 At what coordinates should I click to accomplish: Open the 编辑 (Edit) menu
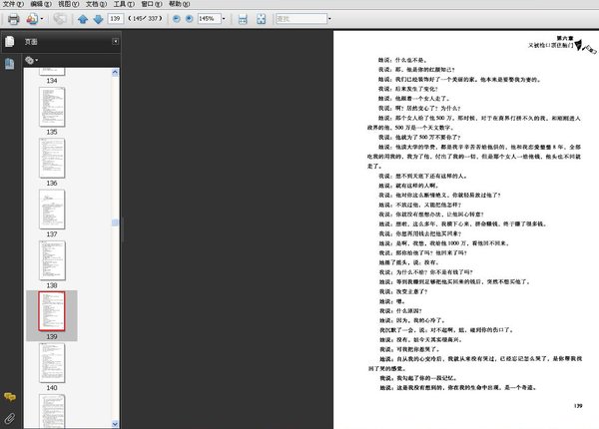[41, 4]
